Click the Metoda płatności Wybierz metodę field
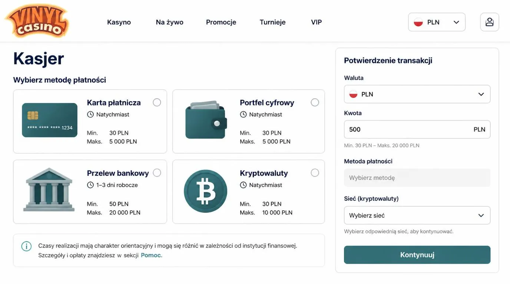 coord(417,178)
